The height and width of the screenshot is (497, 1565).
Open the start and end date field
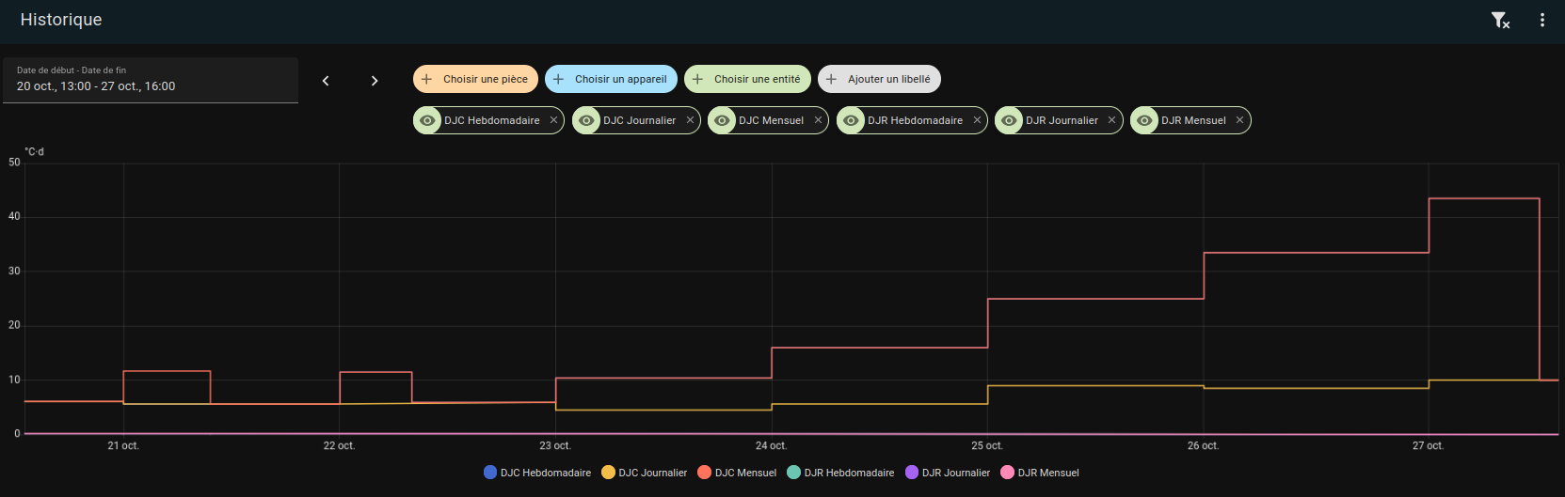click(151, 80)
